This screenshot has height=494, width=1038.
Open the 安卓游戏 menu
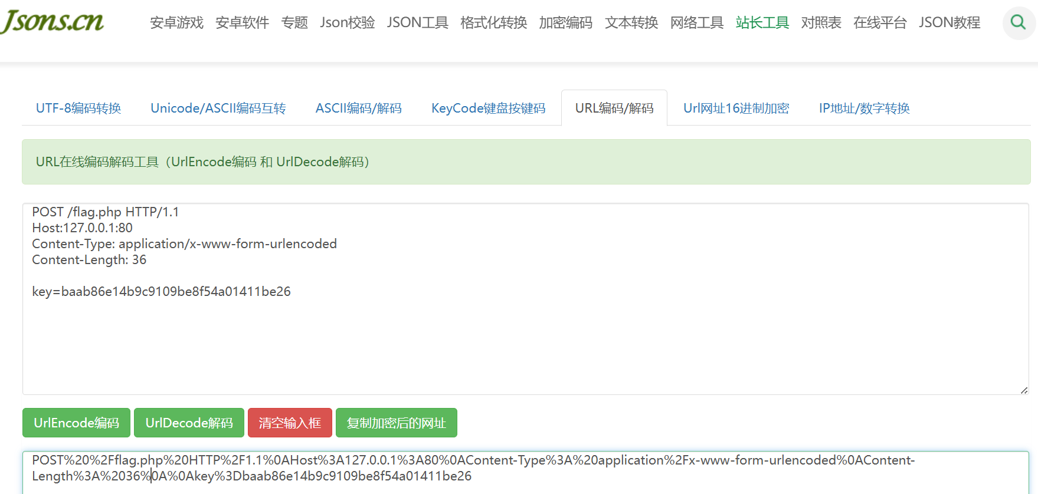click(x=176, y=23)
